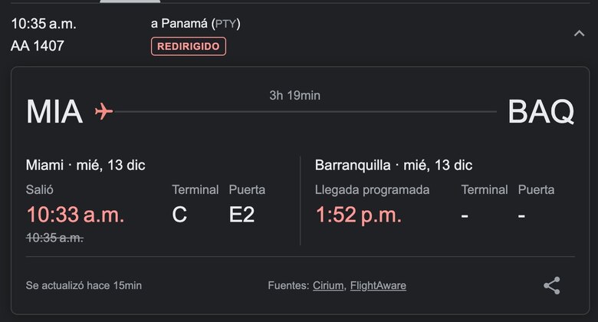598x322 pixels.
Task: Click the 'a Panamá (PTY)' destination text
Action: point(195,24)
